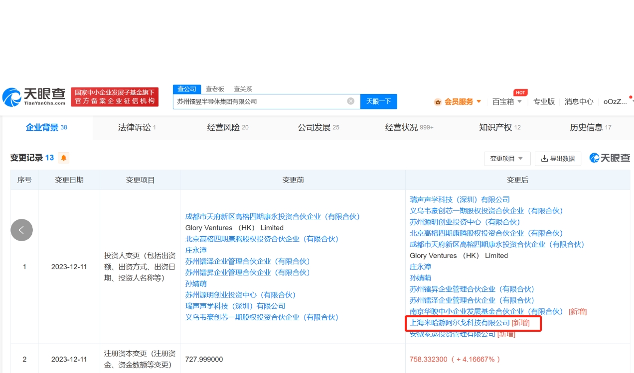Open 上海米哈游阿尔戈科技有限公司 link

460,323
